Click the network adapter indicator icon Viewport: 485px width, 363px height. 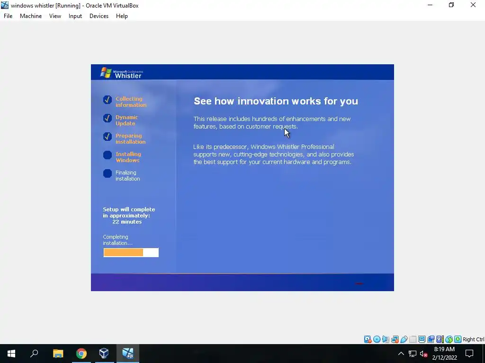[x=395, y=339]
